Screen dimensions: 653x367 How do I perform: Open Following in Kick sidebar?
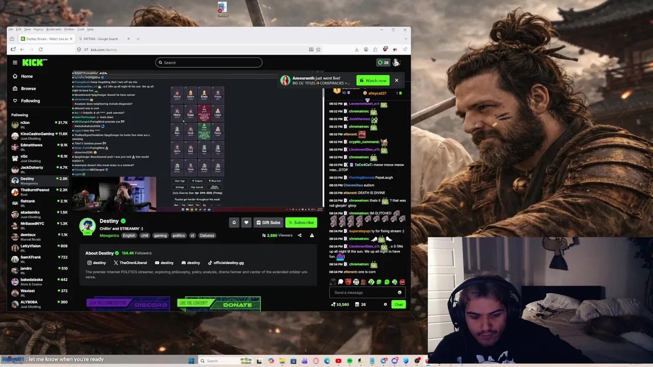(30, 100)
